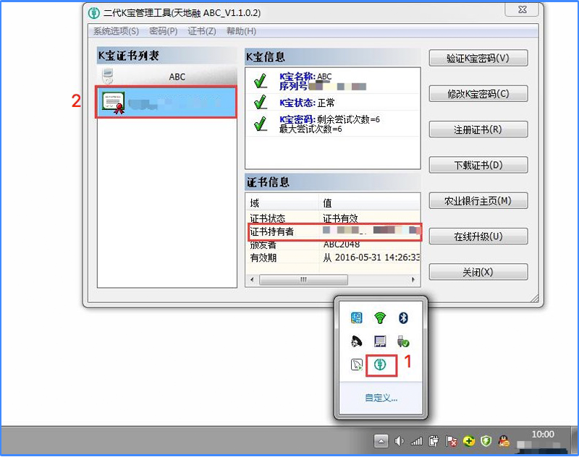Click the horizontal scrollbar in 证书信息
This screenshot has height=457, width=579.
[304, 279]
